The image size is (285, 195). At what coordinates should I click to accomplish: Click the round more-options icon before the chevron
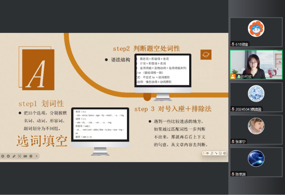click(x=31, y=156)
